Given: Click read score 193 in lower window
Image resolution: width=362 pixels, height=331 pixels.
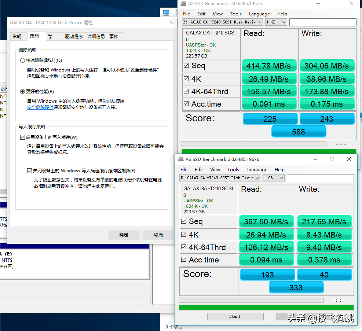Looking at the screenshot, I should pos(268,275).
